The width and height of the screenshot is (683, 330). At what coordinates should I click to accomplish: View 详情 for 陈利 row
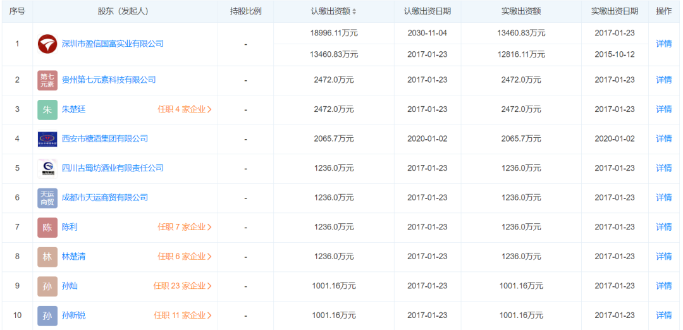point(664,227)
